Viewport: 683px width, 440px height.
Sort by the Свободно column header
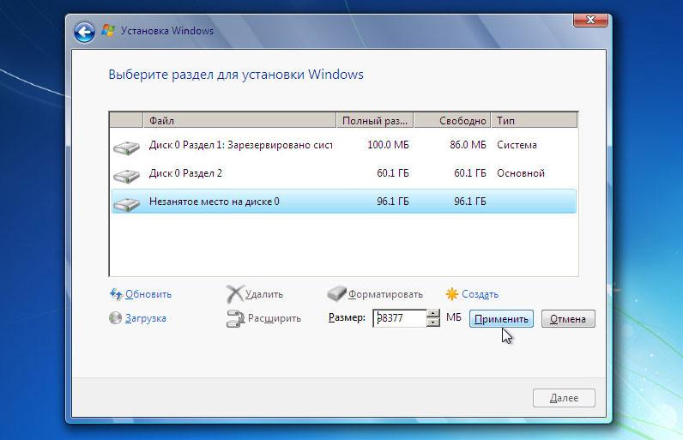[452, 121]
